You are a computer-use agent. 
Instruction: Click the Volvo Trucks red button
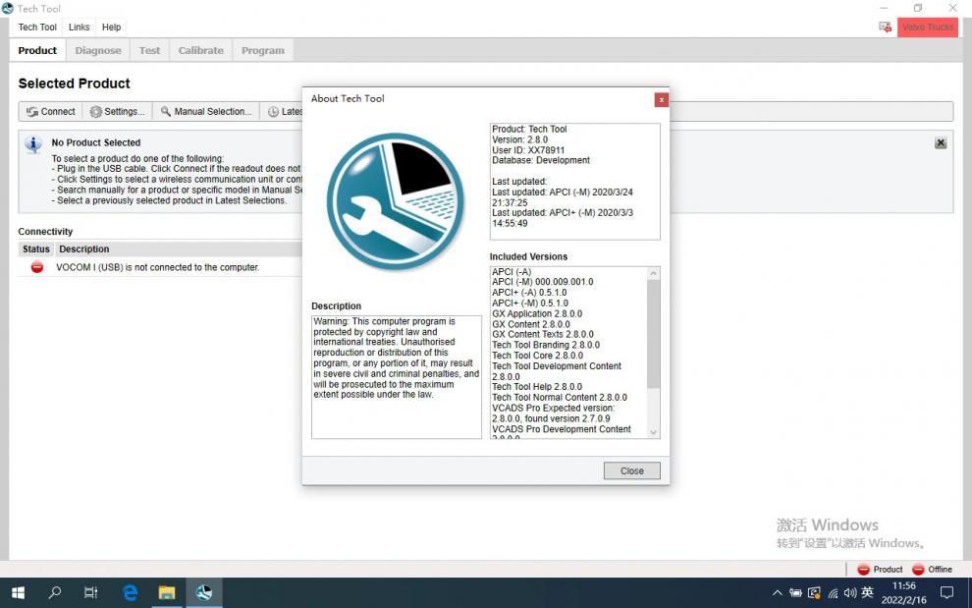click(928, 28)
